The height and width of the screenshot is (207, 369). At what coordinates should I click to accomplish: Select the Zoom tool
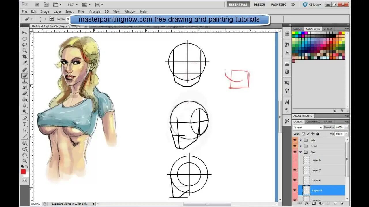coord(25,161)
